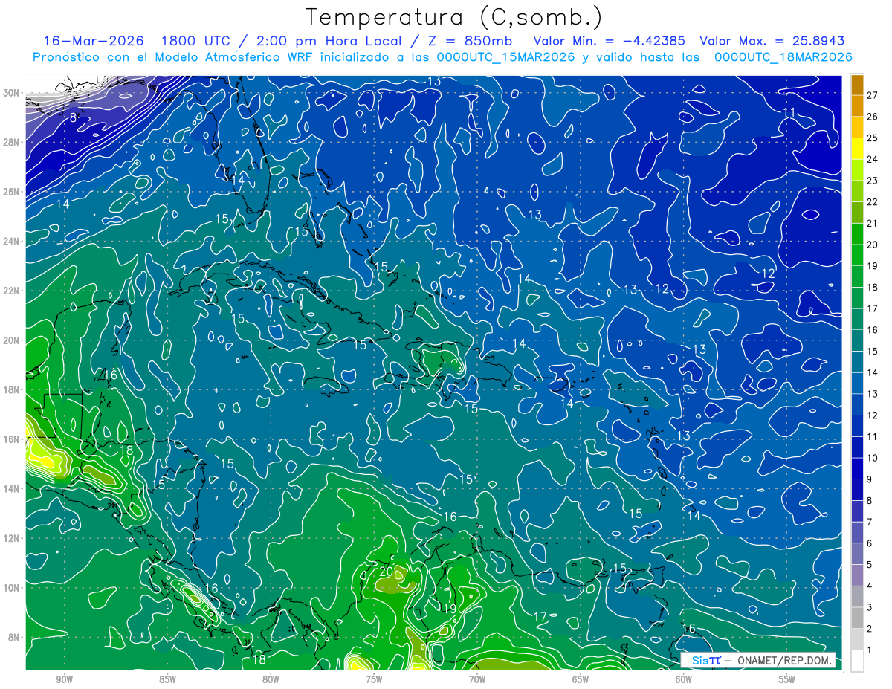
Task: Click the "20" contour label on the map
Action: 386,572
